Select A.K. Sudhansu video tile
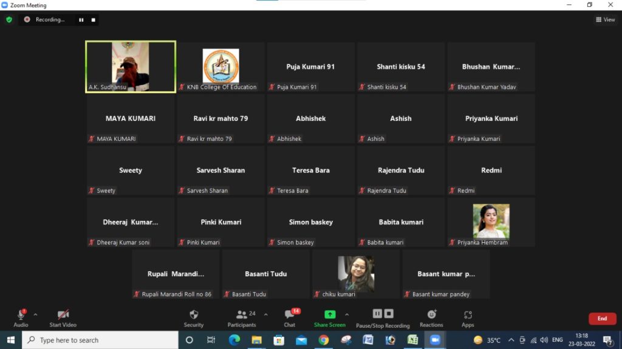This screenshot has height=349, width=622. coord(131,67)
